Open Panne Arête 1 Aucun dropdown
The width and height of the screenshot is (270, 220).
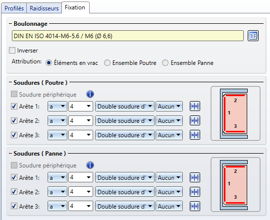(169, 177)
